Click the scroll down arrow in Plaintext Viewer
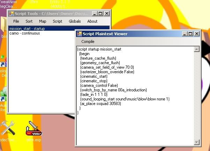 (x=196, y=142)
